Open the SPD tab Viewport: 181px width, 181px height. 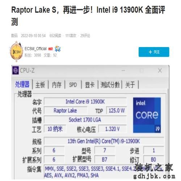click(x=73, y=85)
